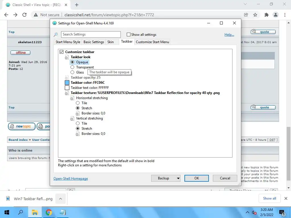Click the Horizontal stretching gear icon
The height and width of the screenshot is (218, 291).
coord(72,98)
